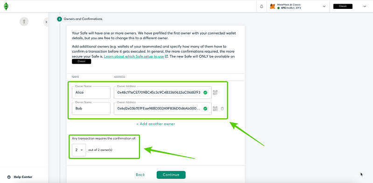Click the MetaMask fox icon

[x=272, y=7]
